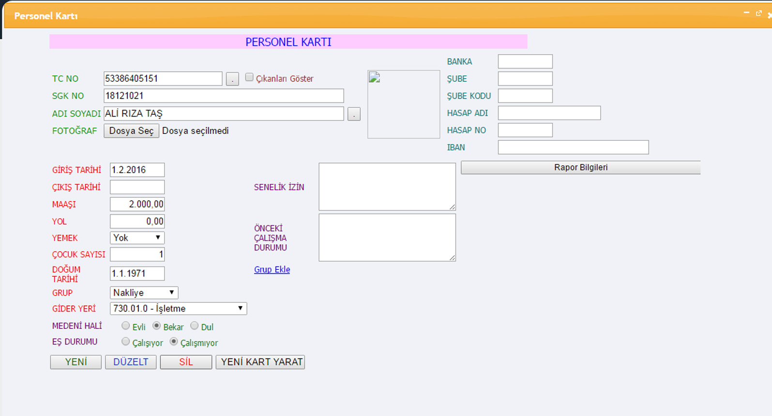Click the lookup button next to TC NO

pos(232,79)
